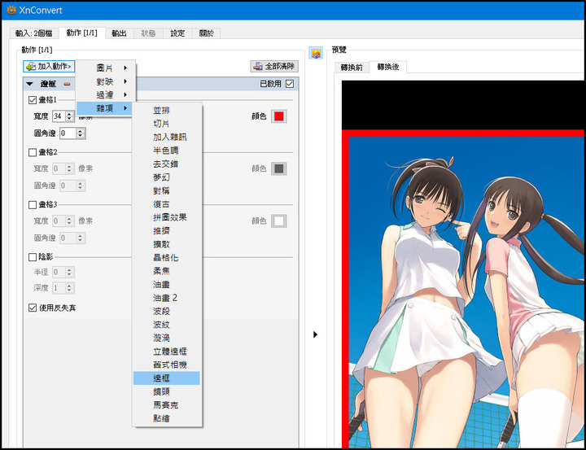Choose 復古 from the menu
The width and height of the screenshot is (586, 450).
coord(167,204)
